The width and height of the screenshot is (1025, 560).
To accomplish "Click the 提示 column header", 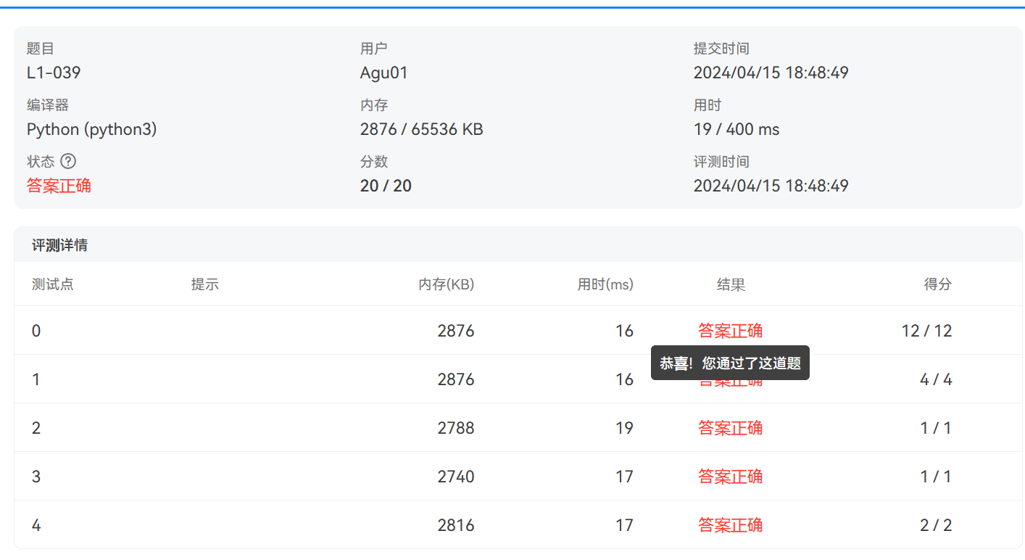I will point(205,284).
